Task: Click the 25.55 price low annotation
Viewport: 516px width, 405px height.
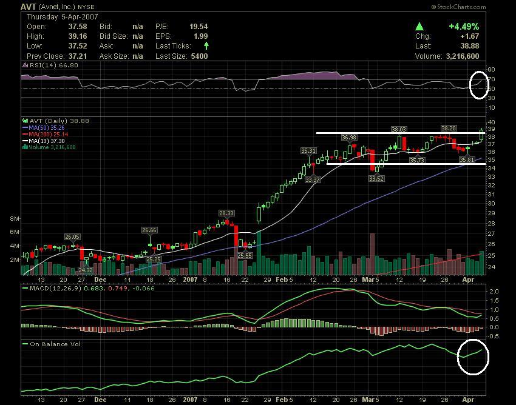Action: 245,255
